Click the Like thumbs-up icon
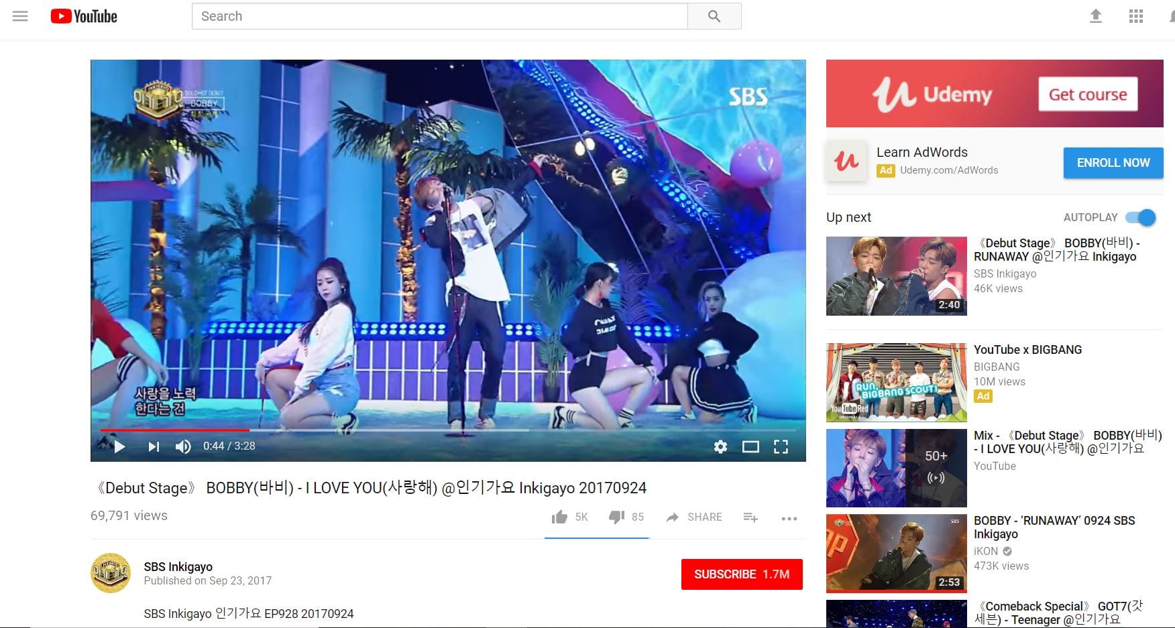The width and height of the screenshot is (1175, 628). 559,516
